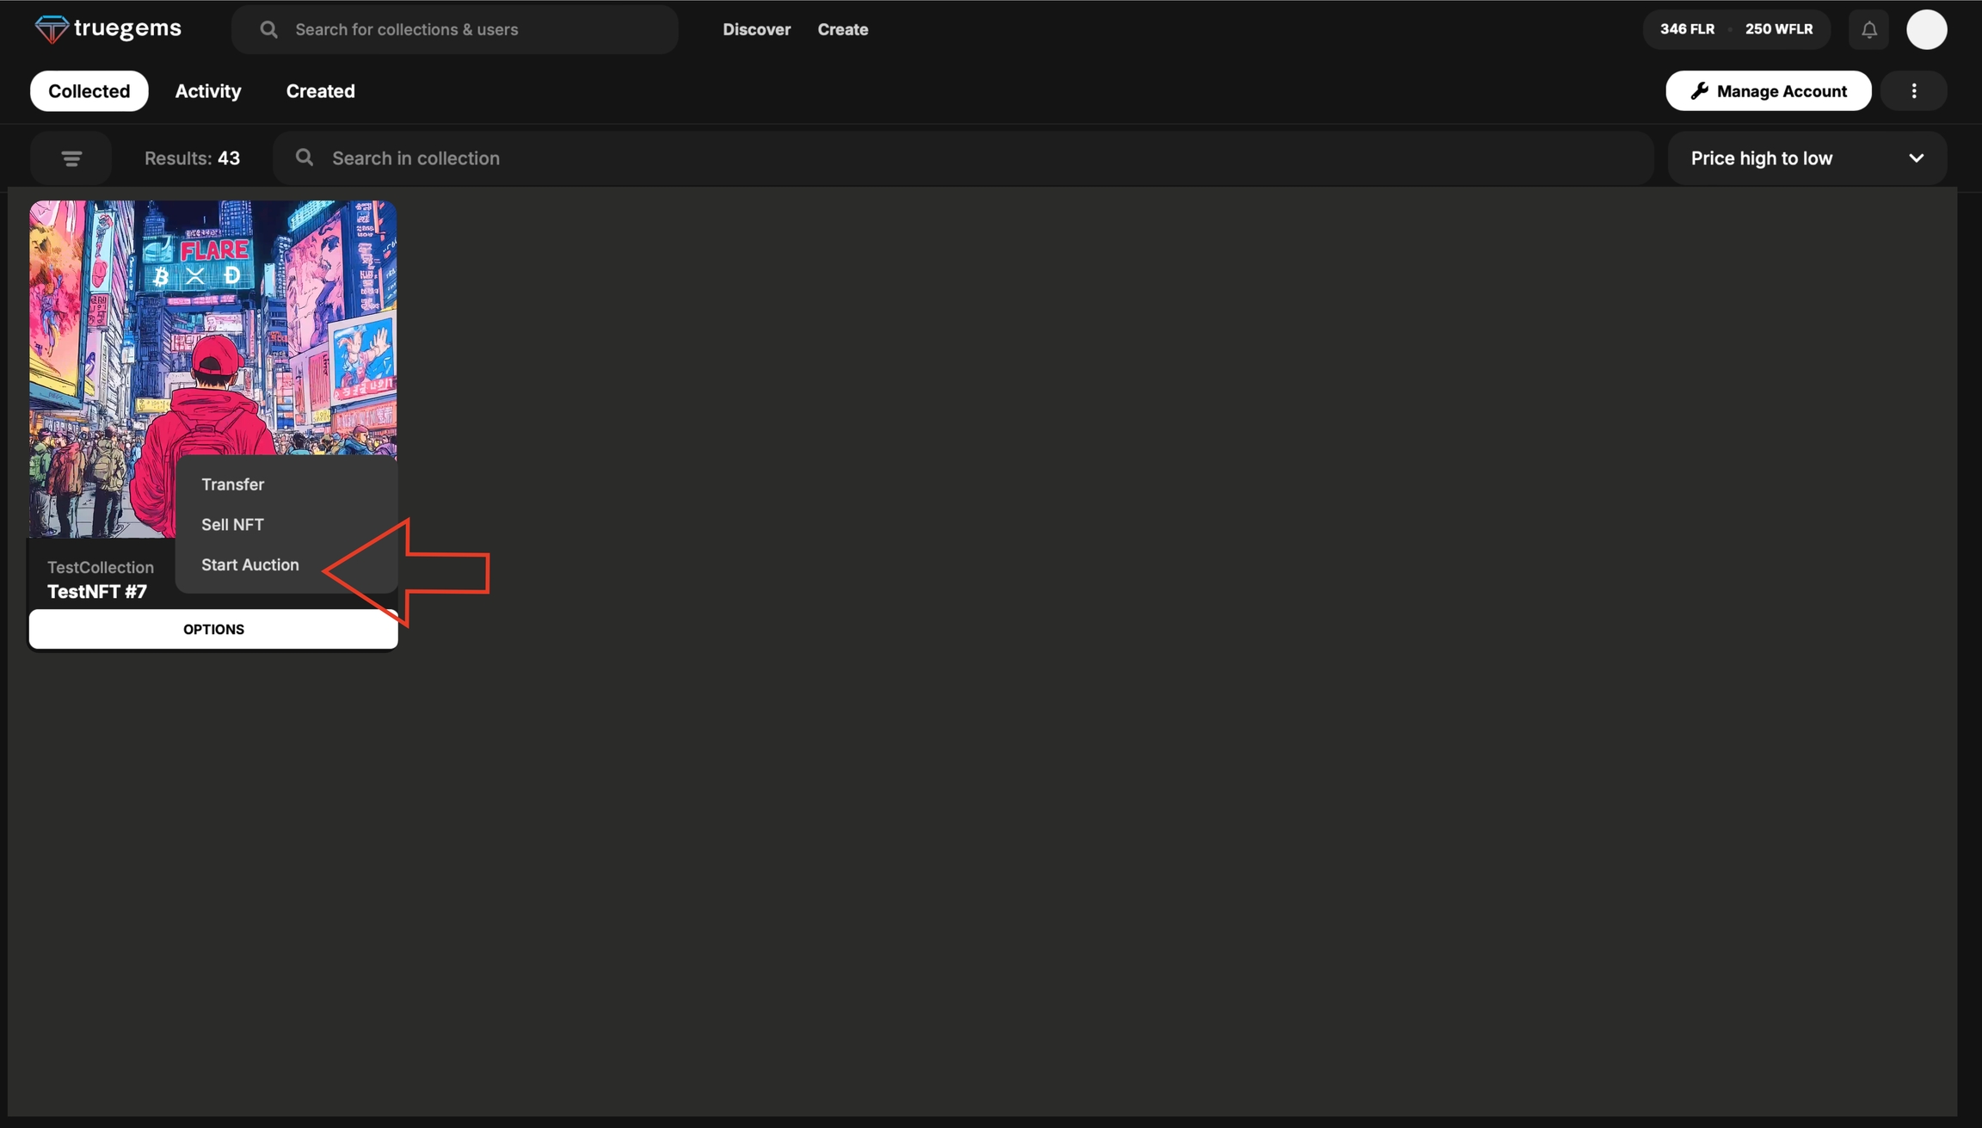Viewport: 1982px width, 1128px height.
Task: Open the notifications bell icon
Action: coord(1868,30)
